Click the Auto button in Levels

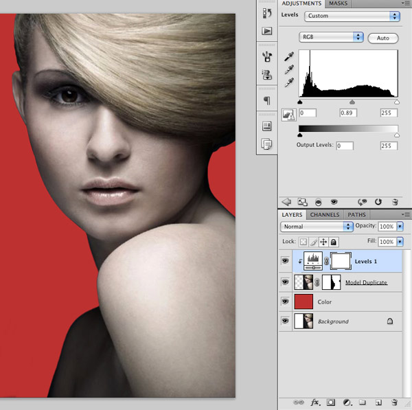coord(382,37)
